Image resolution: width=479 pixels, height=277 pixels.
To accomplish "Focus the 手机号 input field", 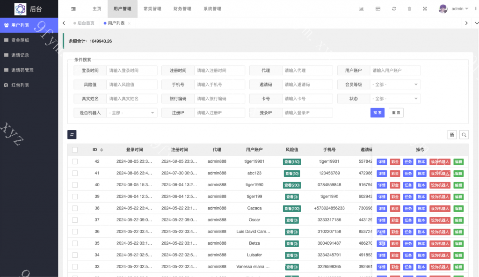I will coord(219,85).
